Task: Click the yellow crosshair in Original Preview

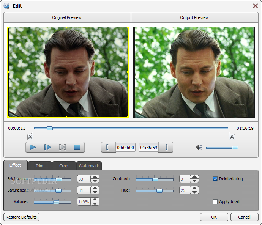Action: (x=68, y=72)
